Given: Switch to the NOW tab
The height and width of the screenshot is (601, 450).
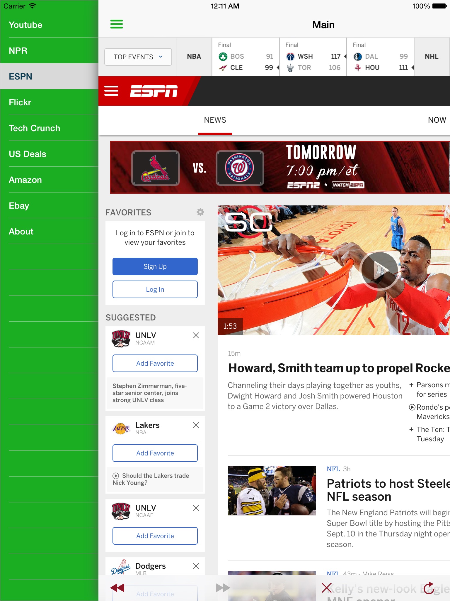Looking at the screenshot, I should pyautogui.click(x=437, y=120).
